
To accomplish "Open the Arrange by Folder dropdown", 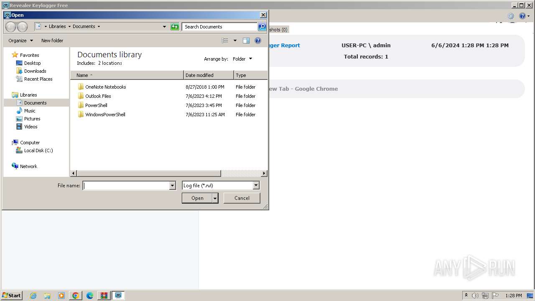I will (x=242, y=59).
